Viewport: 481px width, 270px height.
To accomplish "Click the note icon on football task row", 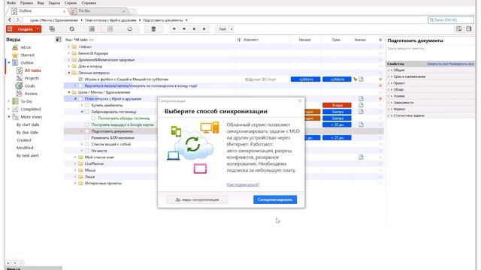I will coord(361,79).
